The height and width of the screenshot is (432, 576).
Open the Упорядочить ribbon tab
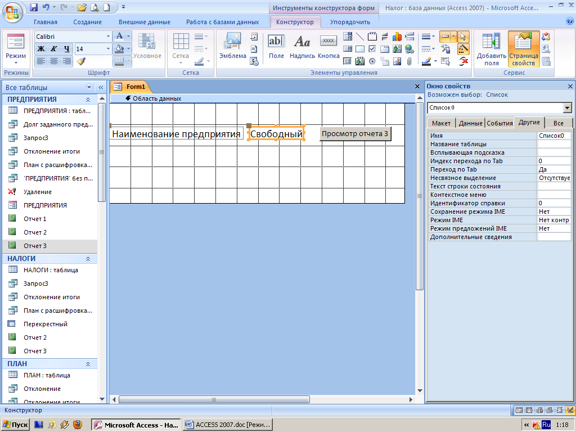coord(350,22)
